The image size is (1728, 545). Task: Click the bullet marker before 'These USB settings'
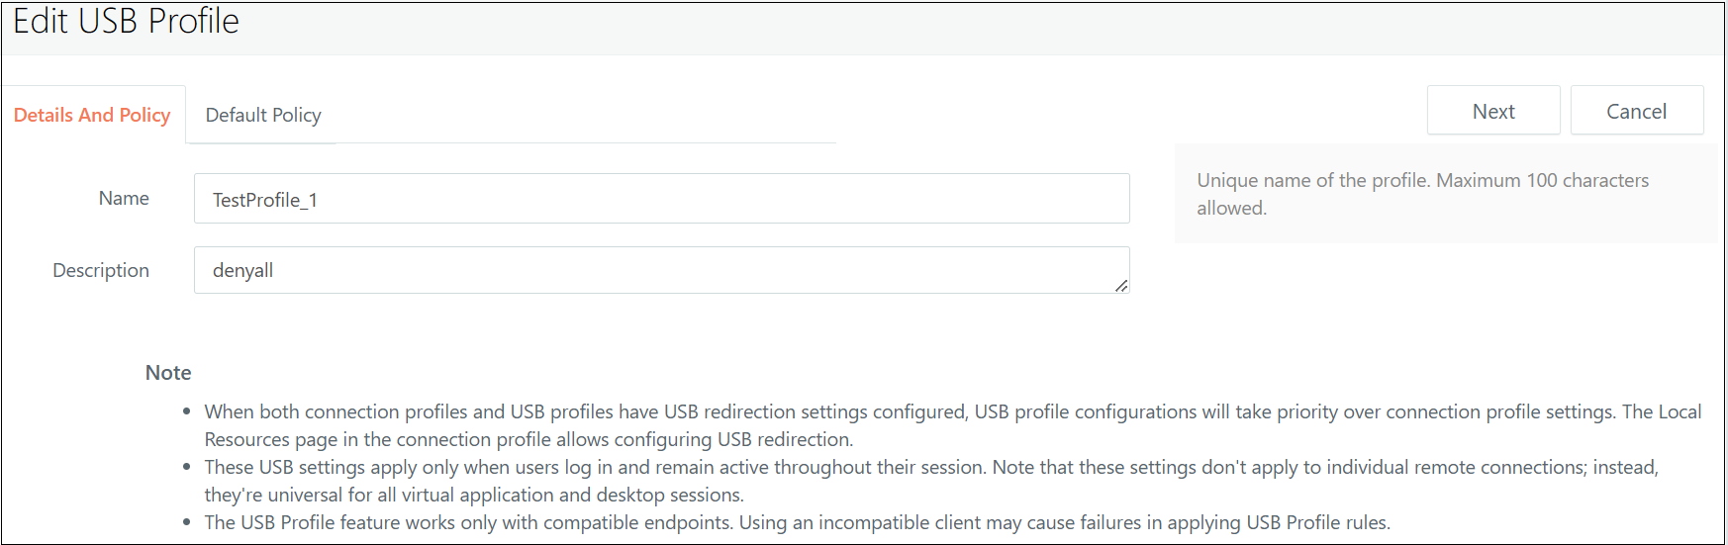(186, 467)
